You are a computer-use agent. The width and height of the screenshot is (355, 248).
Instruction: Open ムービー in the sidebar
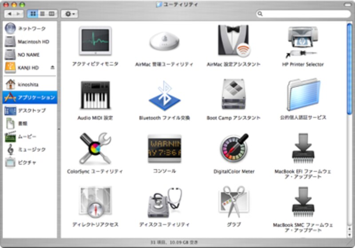pos(30,137)
